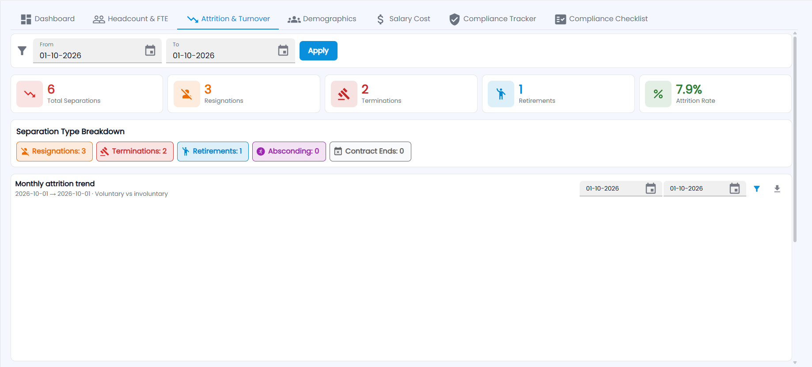Open the Dashboard tab

click(x=48, y=19)
